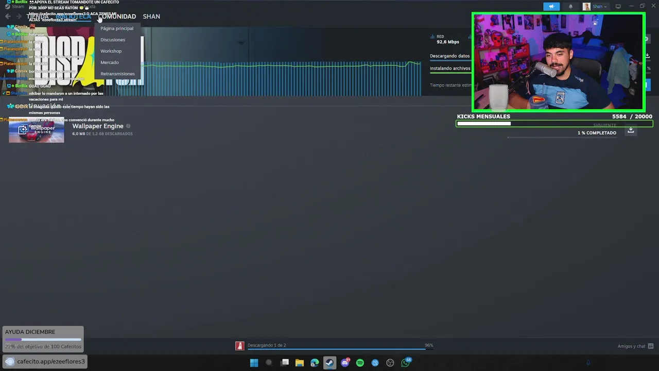This screenshot has height=371, width=659.
Task: Open Amigos y chat
Action: click(631, 346)
